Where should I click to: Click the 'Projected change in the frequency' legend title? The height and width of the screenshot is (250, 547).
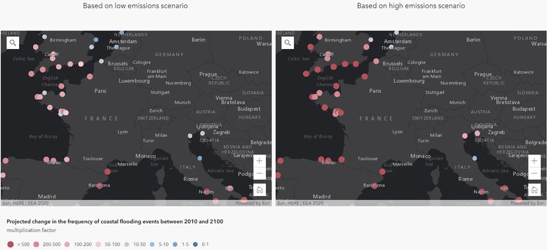115,221
